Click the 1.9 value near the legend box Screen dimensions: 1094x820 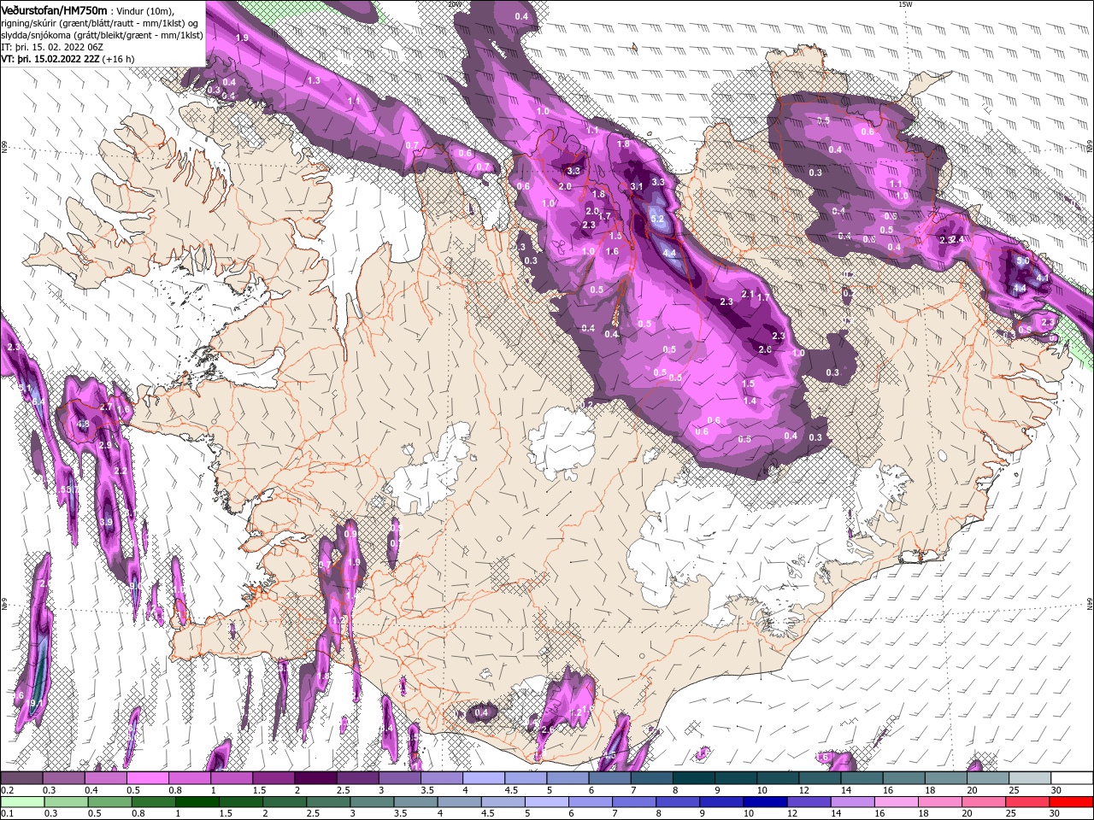(242, 38)
